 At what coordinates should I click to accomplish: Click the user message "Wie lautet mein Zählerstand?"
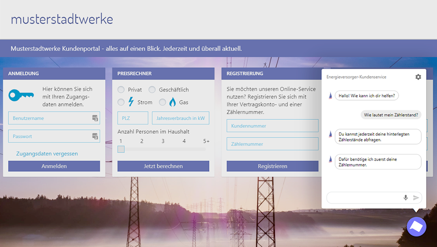(391, 115)
